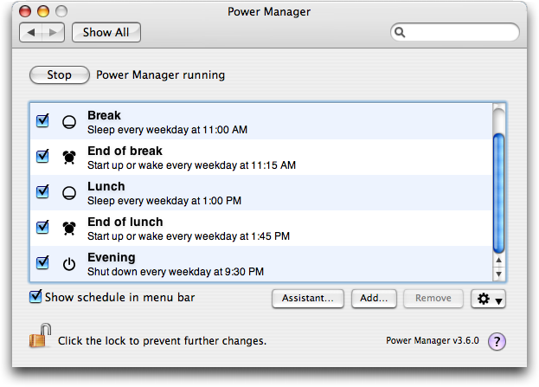Click the sleep icon beside Lunch
Image resolution: width=539 pixels, height=387 pixels.
point(69,193)
